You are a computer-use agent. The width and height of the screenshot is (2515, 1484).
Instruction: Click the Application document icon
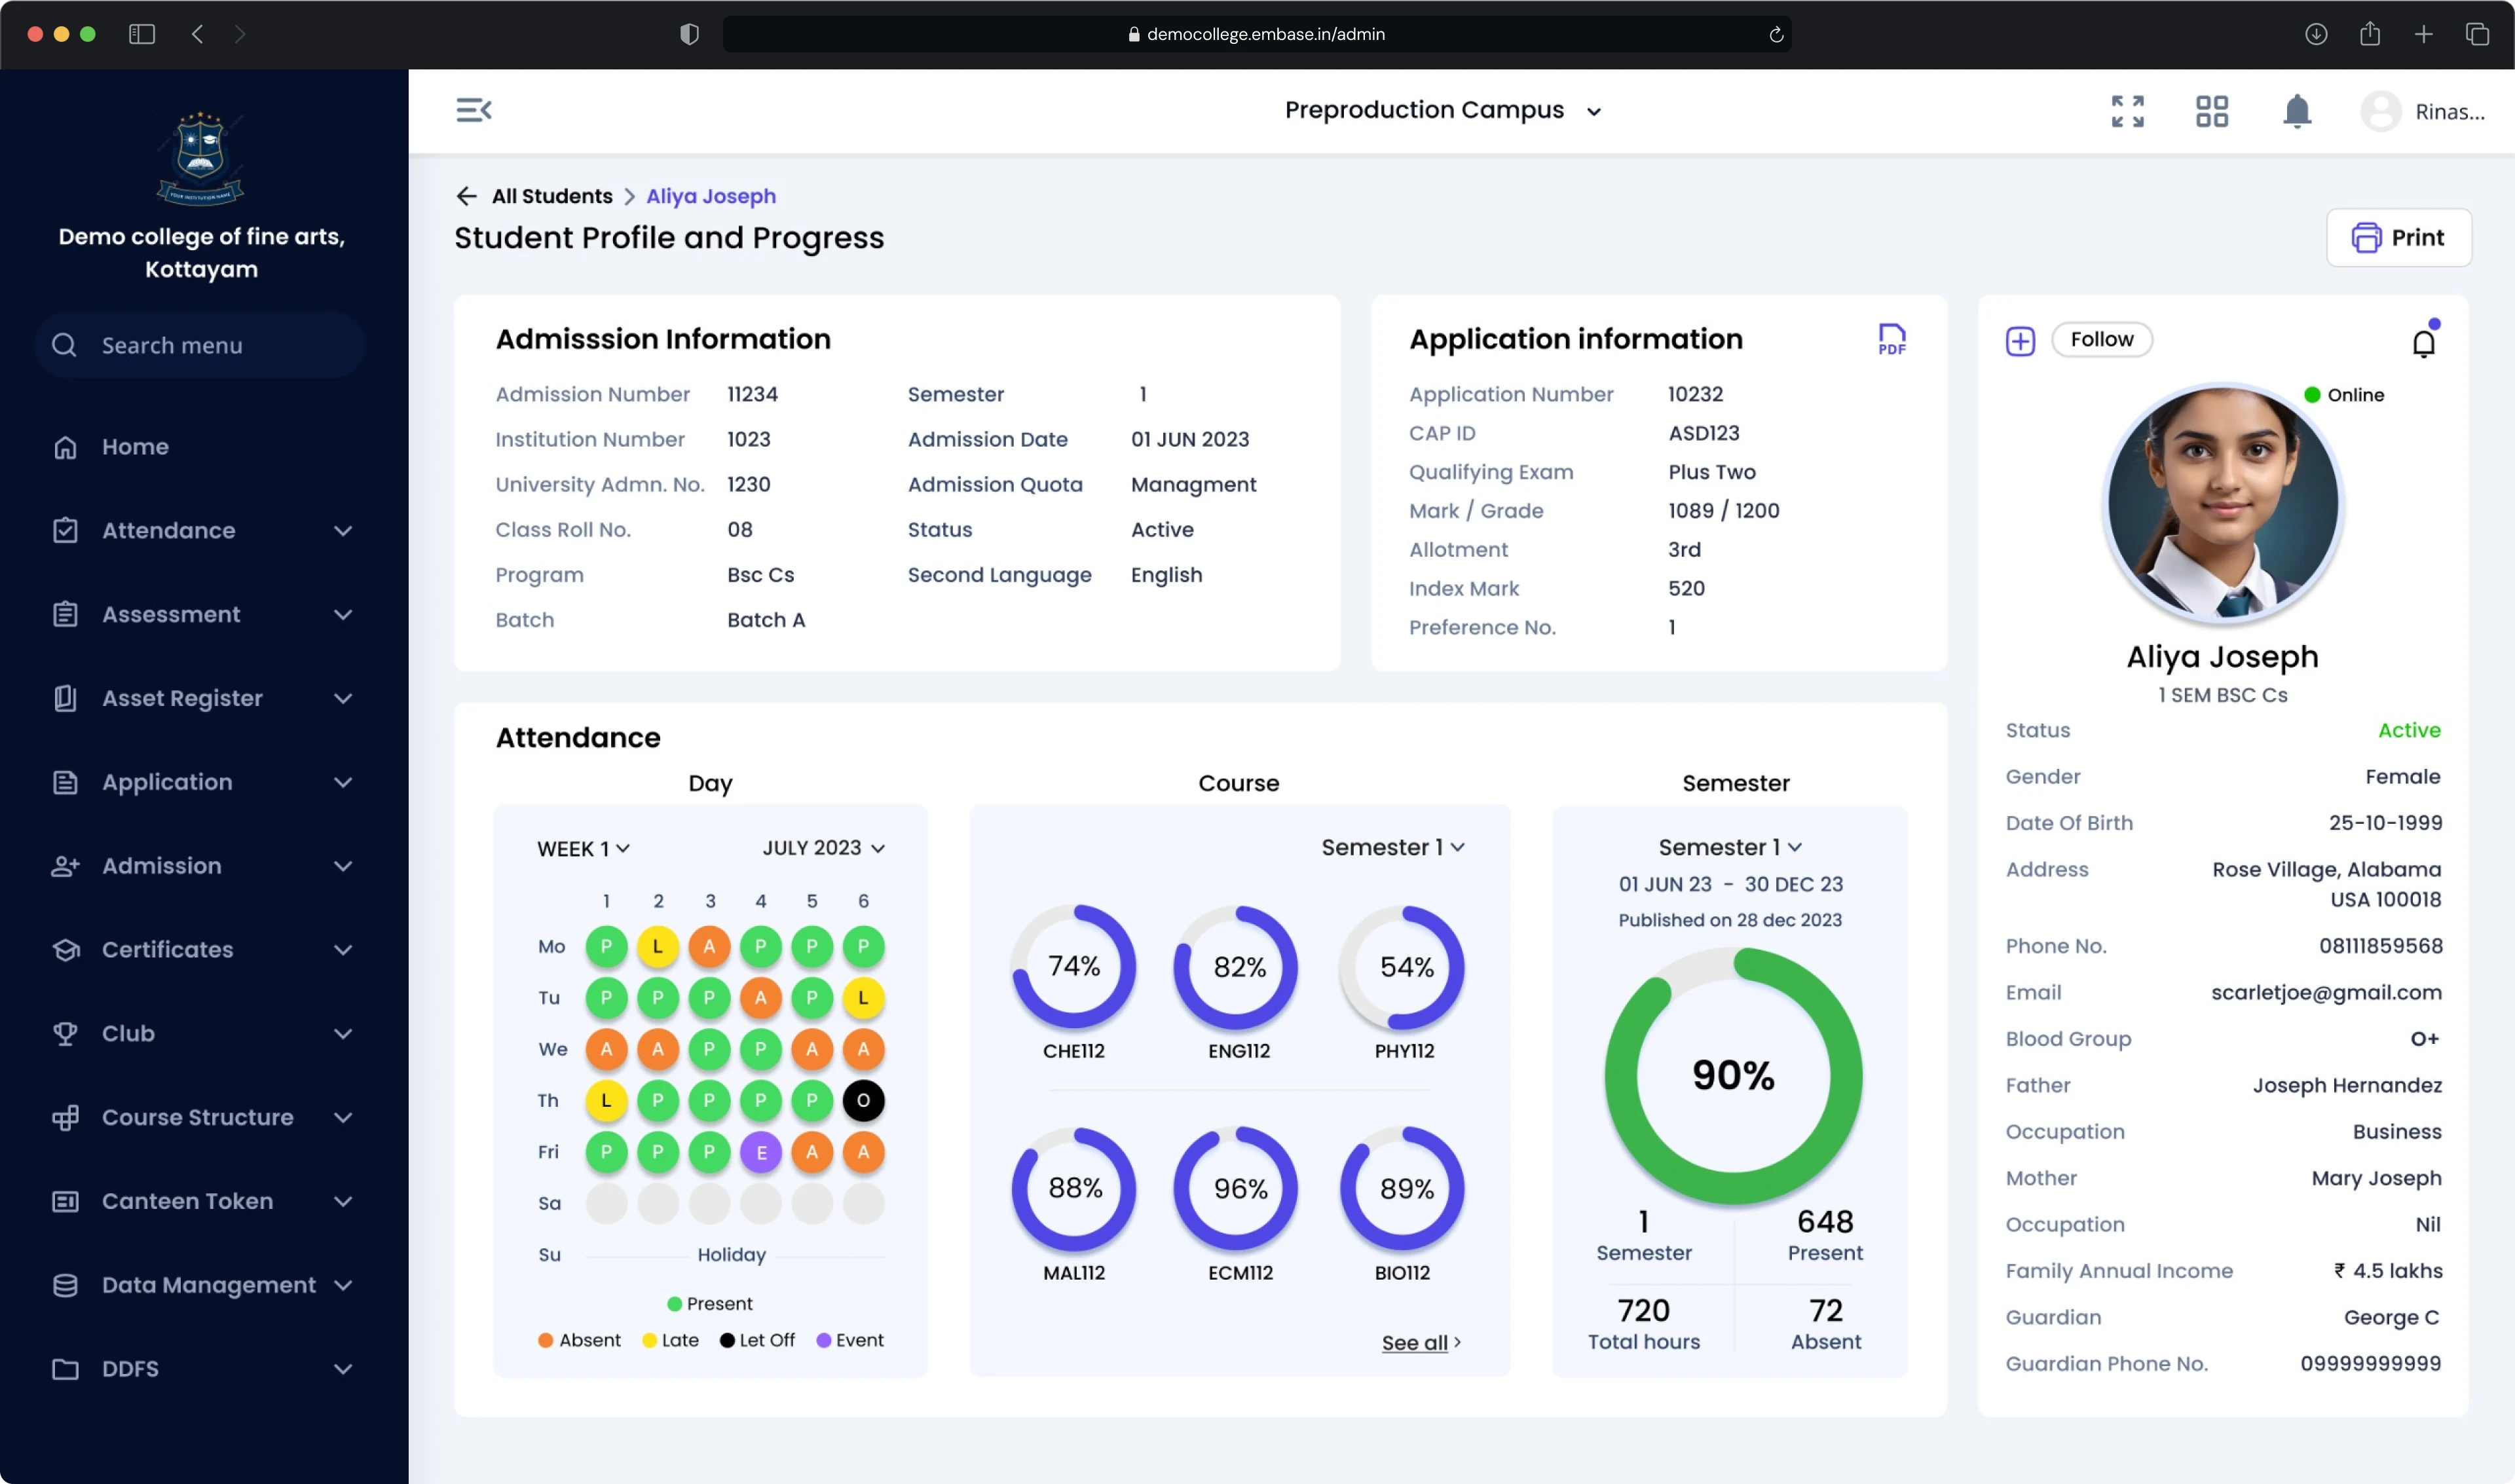pos(65,782)
